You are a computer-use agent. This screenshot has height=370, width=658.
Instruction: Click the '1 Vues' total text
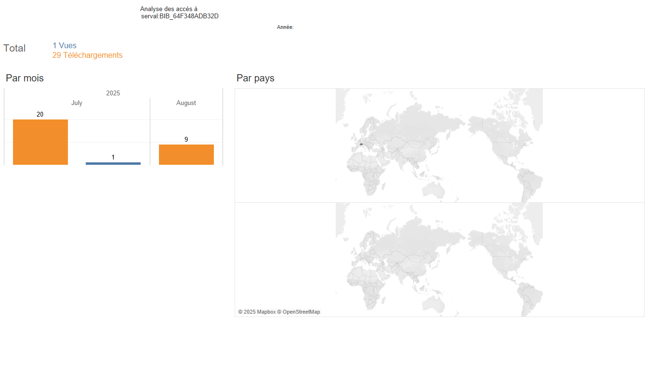(x=65, y=46)
